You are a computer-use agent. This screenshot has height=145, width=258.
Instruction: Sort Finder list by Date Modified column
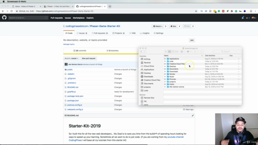point(210,56)
